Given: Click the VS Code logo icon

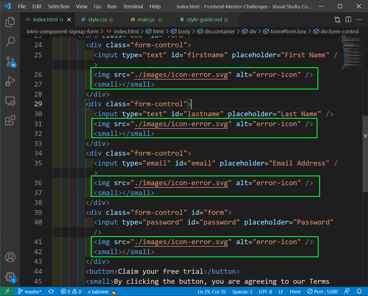Looking at the screenshot, I should coord(8,6).
